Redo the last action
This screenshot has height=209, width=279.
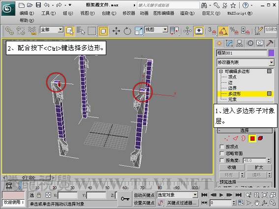tap(59, 5)
